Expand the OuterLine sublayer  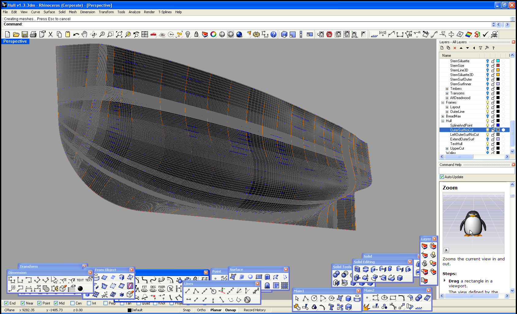pos(447,112)
